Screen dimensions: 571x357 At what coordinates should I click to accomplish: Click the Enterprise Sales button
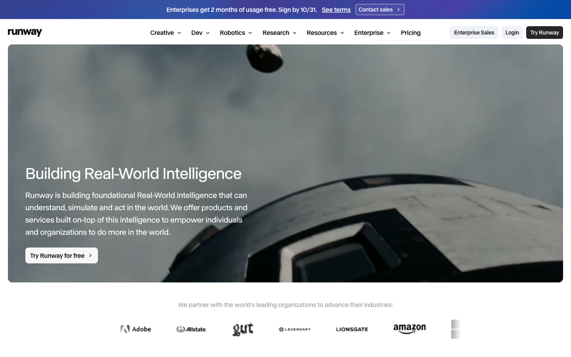point(474,33)
